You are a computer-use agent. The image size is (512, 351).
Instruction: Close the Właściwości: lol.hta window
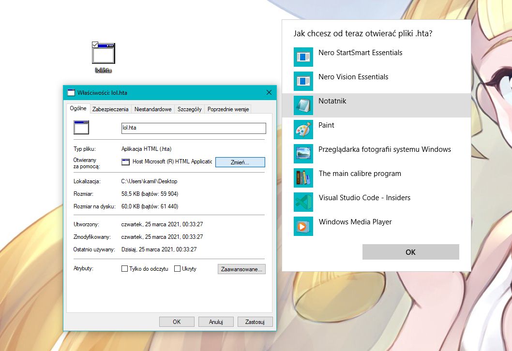(269, 93)
